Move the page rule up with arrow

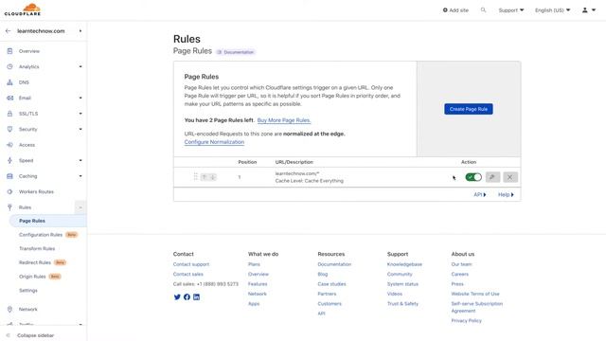tap(205, 177)
